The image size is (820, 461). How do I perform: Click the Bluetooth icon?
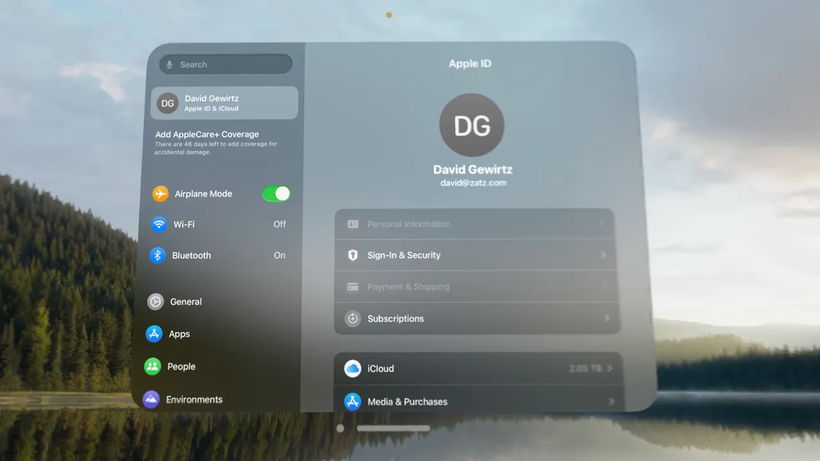[x=158, y=255]
